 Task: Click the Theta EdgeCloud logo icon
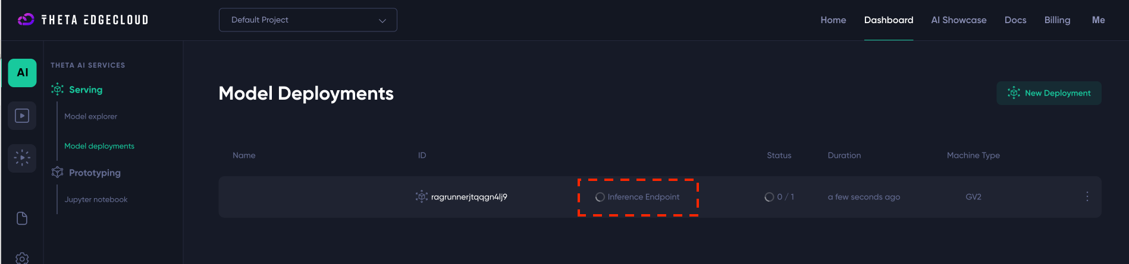[x=26, y=20]
